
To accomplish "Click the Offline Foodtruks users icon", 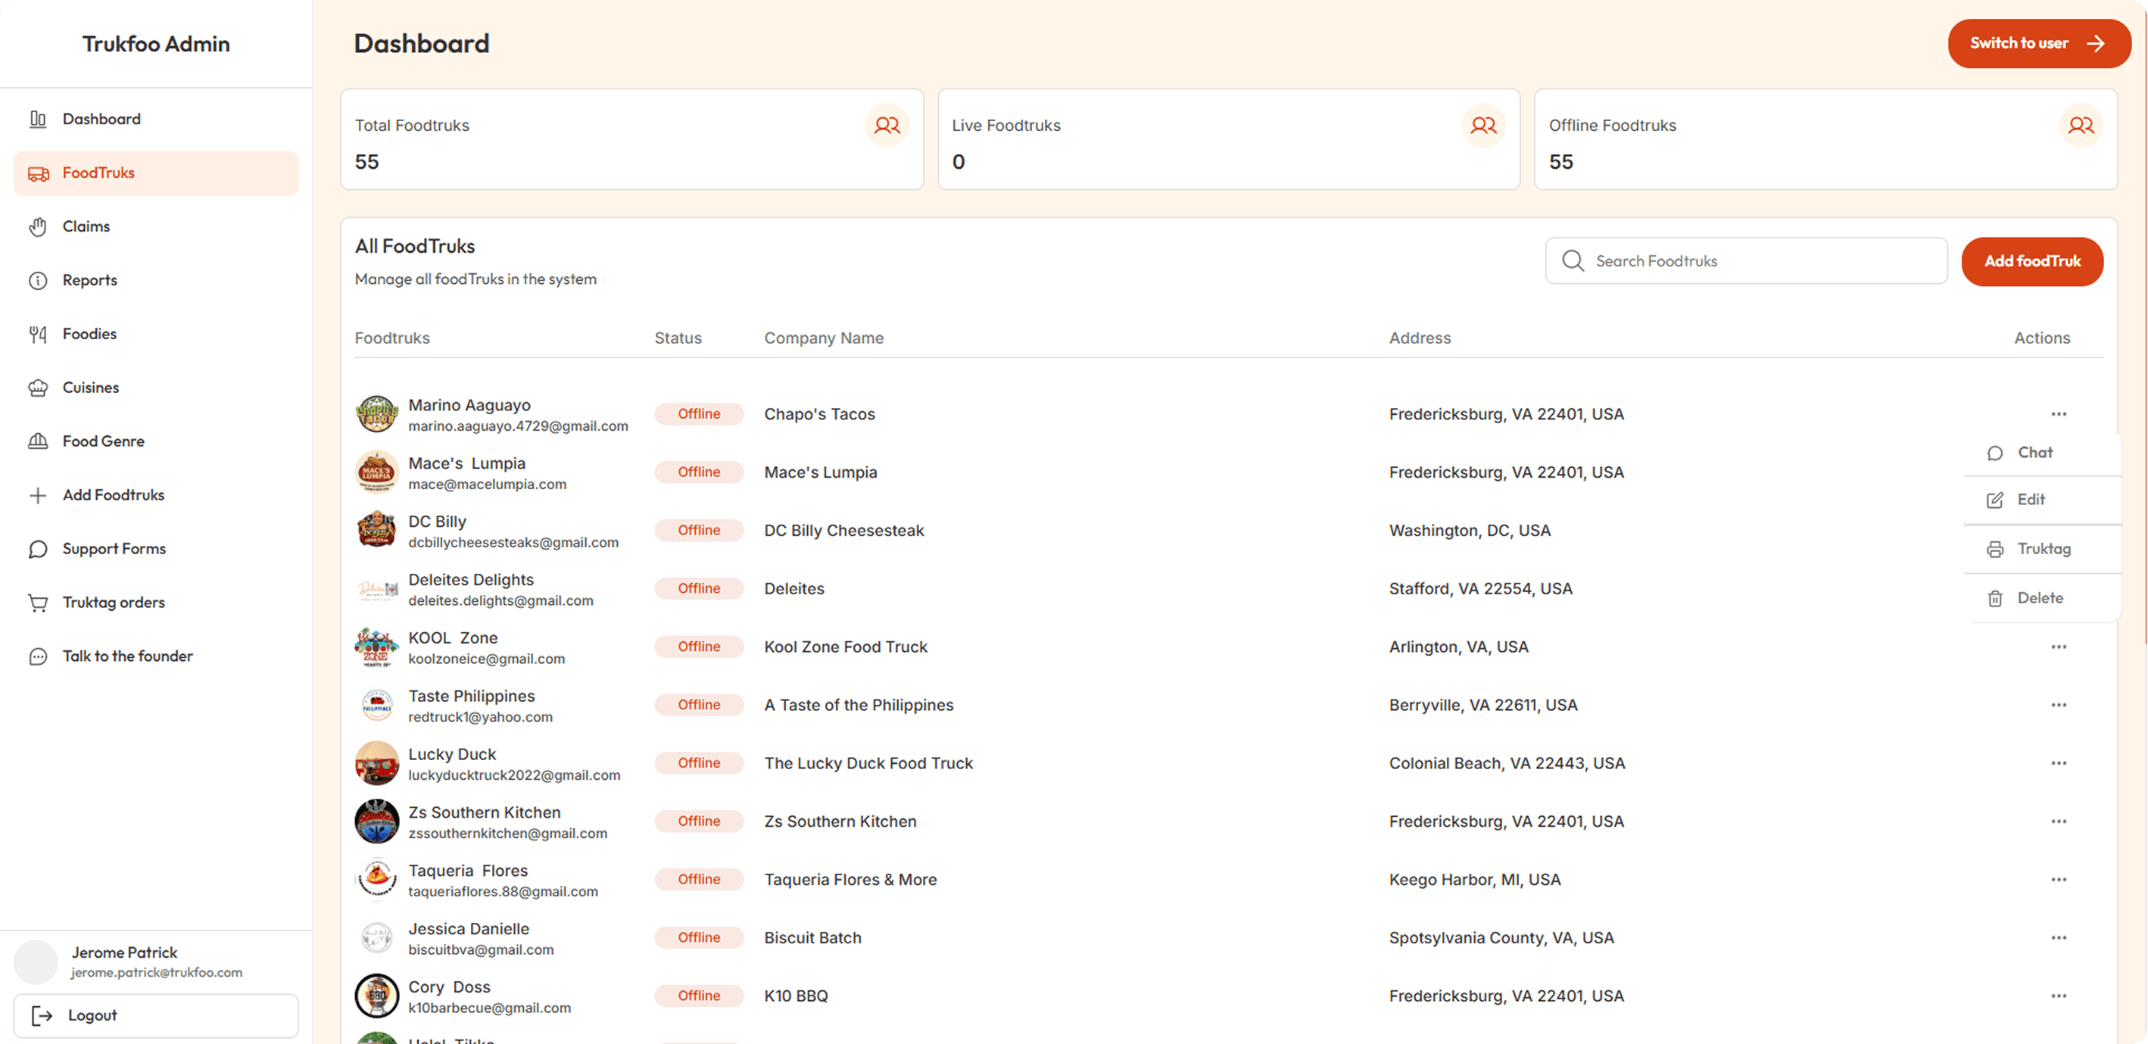I will point(2081,125).
